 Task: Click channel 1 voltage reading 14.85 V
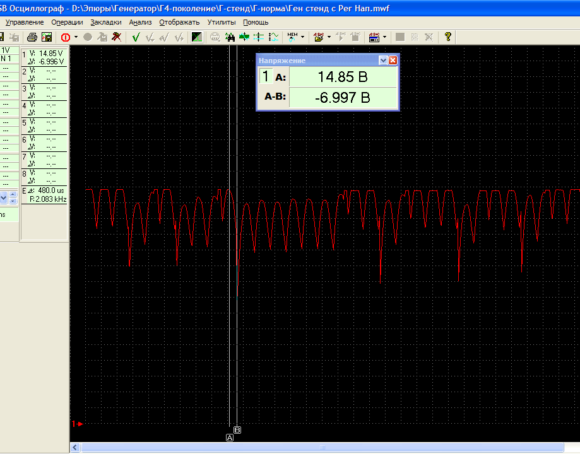pos(50,54)
